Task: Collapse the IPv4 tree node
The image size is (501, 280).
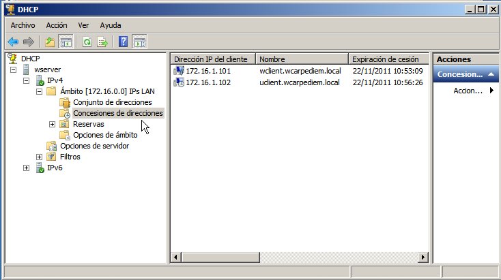Action: pos(26,80)
